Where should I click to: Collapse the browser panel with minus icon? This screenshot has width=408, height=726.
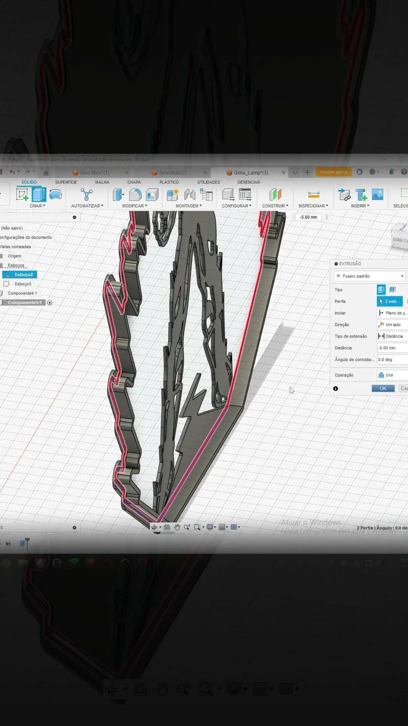[74, 217]
